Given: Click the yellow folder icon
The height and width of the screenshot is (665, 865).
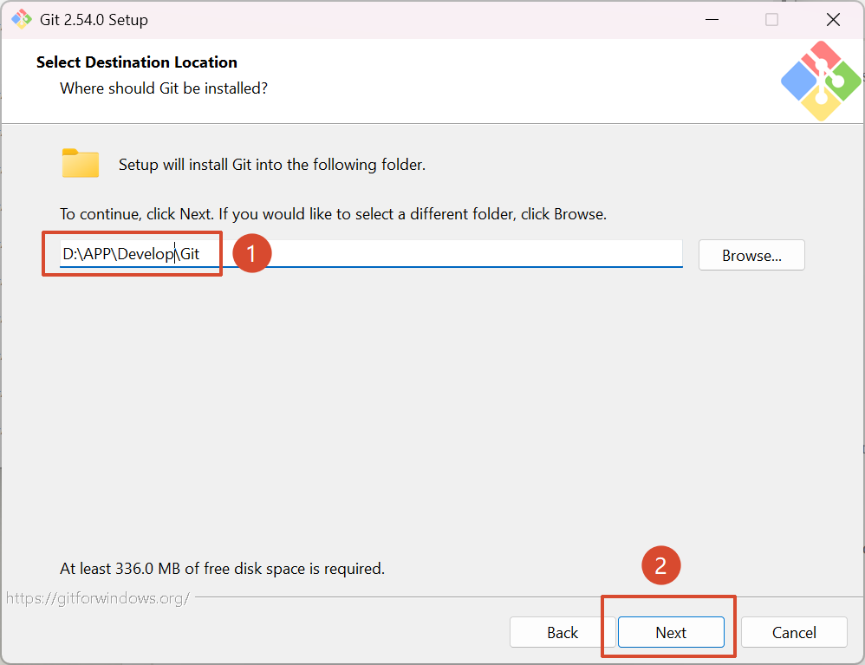Looking at the screenshot, I should (81, 164).
